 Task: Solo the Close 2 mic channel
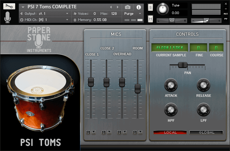tap(104, 133)
